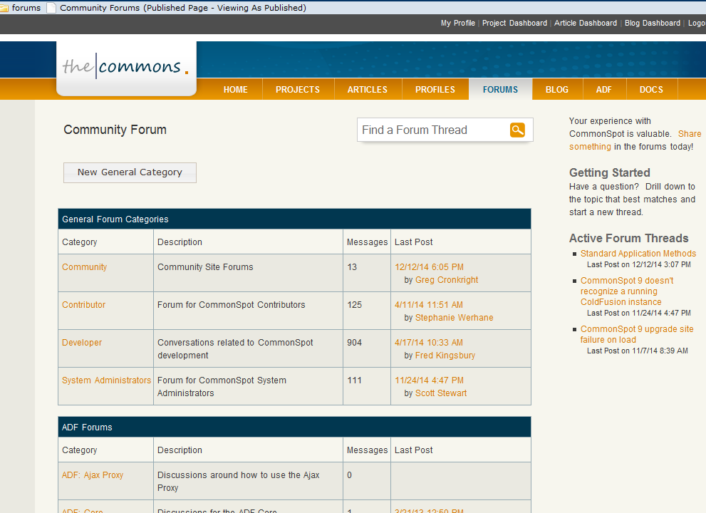This screenshot has height=513, width=706.
Task: Open last post dated 4/11/14 11:51 AM
Action: click(x=429, y=305)
